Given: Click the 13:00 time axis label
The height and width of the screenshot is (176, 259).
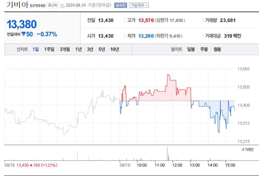Looking at the screenshot, I should tap(195, 165).
